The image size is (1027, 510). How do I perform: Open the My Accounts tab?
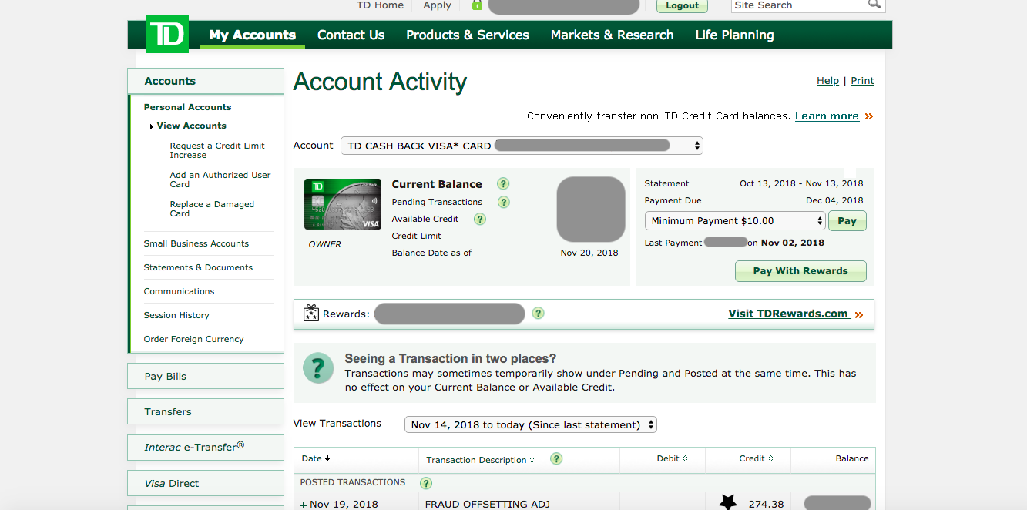coord(252,35)
